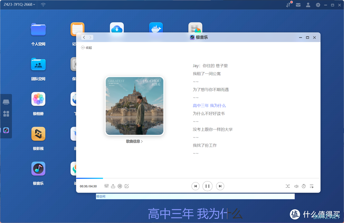The image size is (344, 223).
Task: Select the highlighted lyric 高中三年 我为什么
Action: [209, 106]
